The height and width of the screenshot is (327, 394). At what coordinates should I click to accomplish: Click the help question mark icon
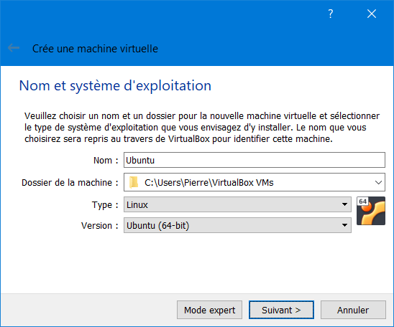331,14
